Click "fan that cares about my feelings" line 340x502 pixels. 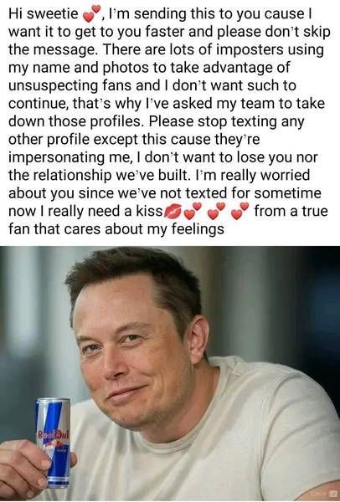(116, 229)
